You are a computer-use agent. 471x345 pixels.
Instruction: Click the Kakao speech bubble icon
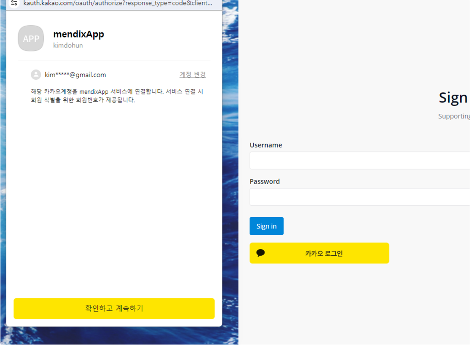tap(261, 253)
